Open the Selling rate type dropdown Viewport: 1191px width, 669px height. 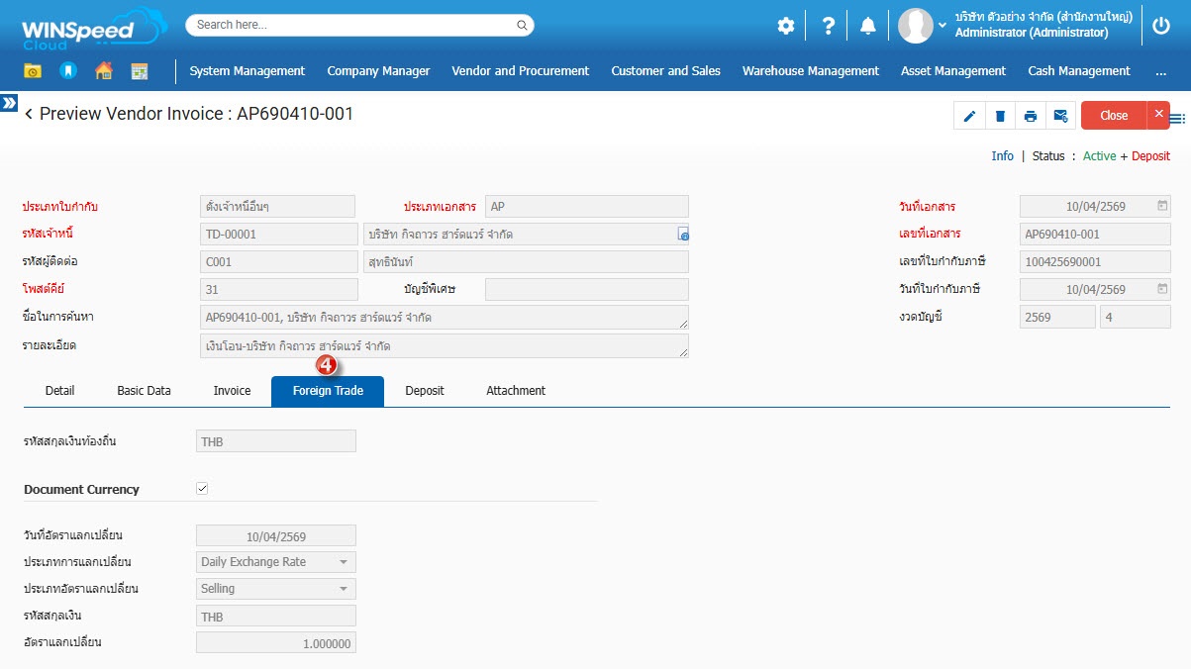[344, 589]
